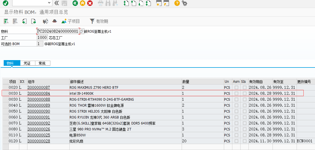Screen dimensions: 315x150
Task: Select row via selector left of item 0120
Action: coord(6,141)
